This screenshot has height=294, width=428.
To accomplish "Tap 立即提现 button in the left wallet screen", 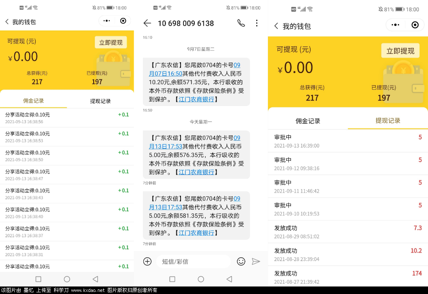I will tap(111, 42).
